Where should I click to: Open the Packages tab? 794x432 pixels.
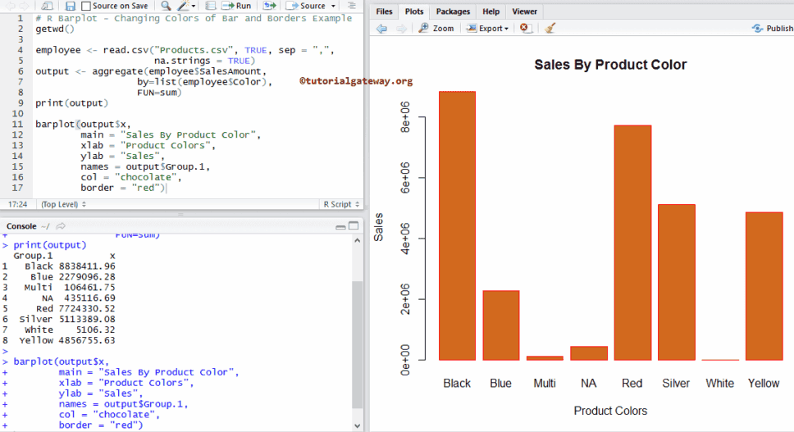[x=453, y=11]
